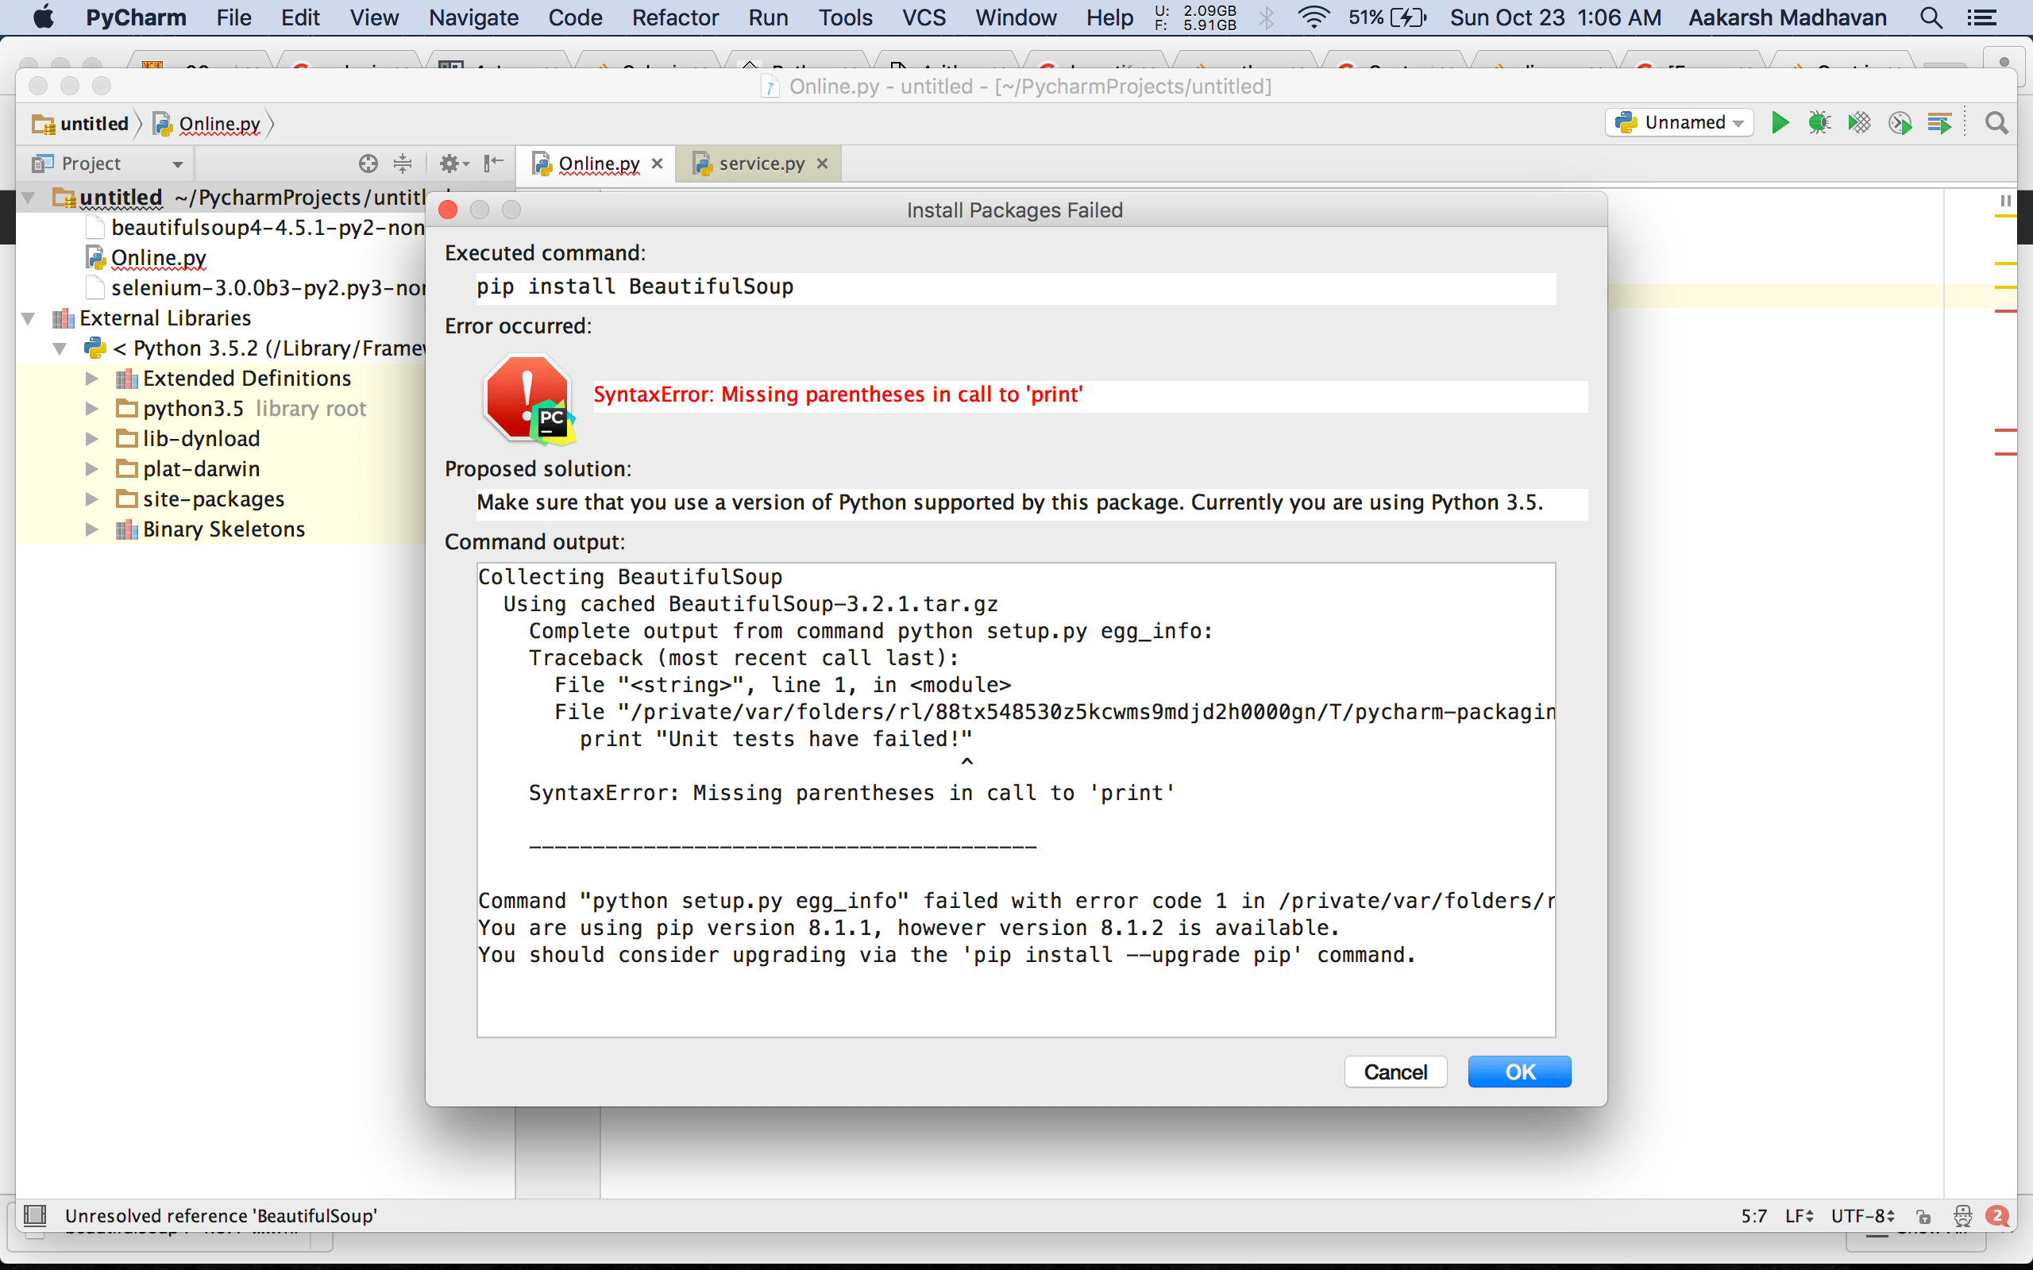The width and height of the screenshot is (2033, 1270).
Task: Run the Unnamed configuration with green play icon
Action: [1780, 122]
